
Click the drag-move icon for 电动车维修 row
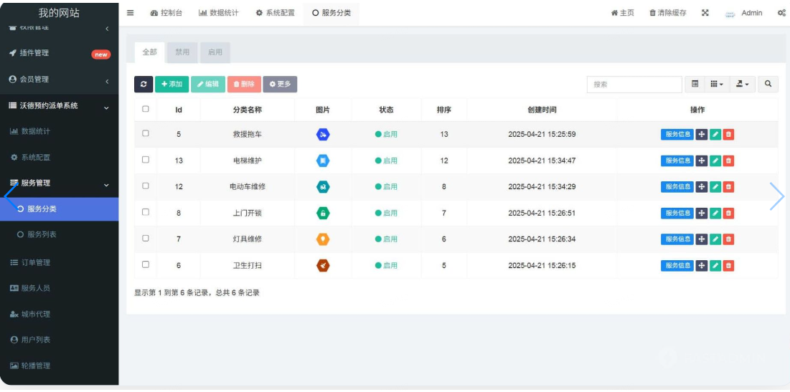click(x=702, y=187)
